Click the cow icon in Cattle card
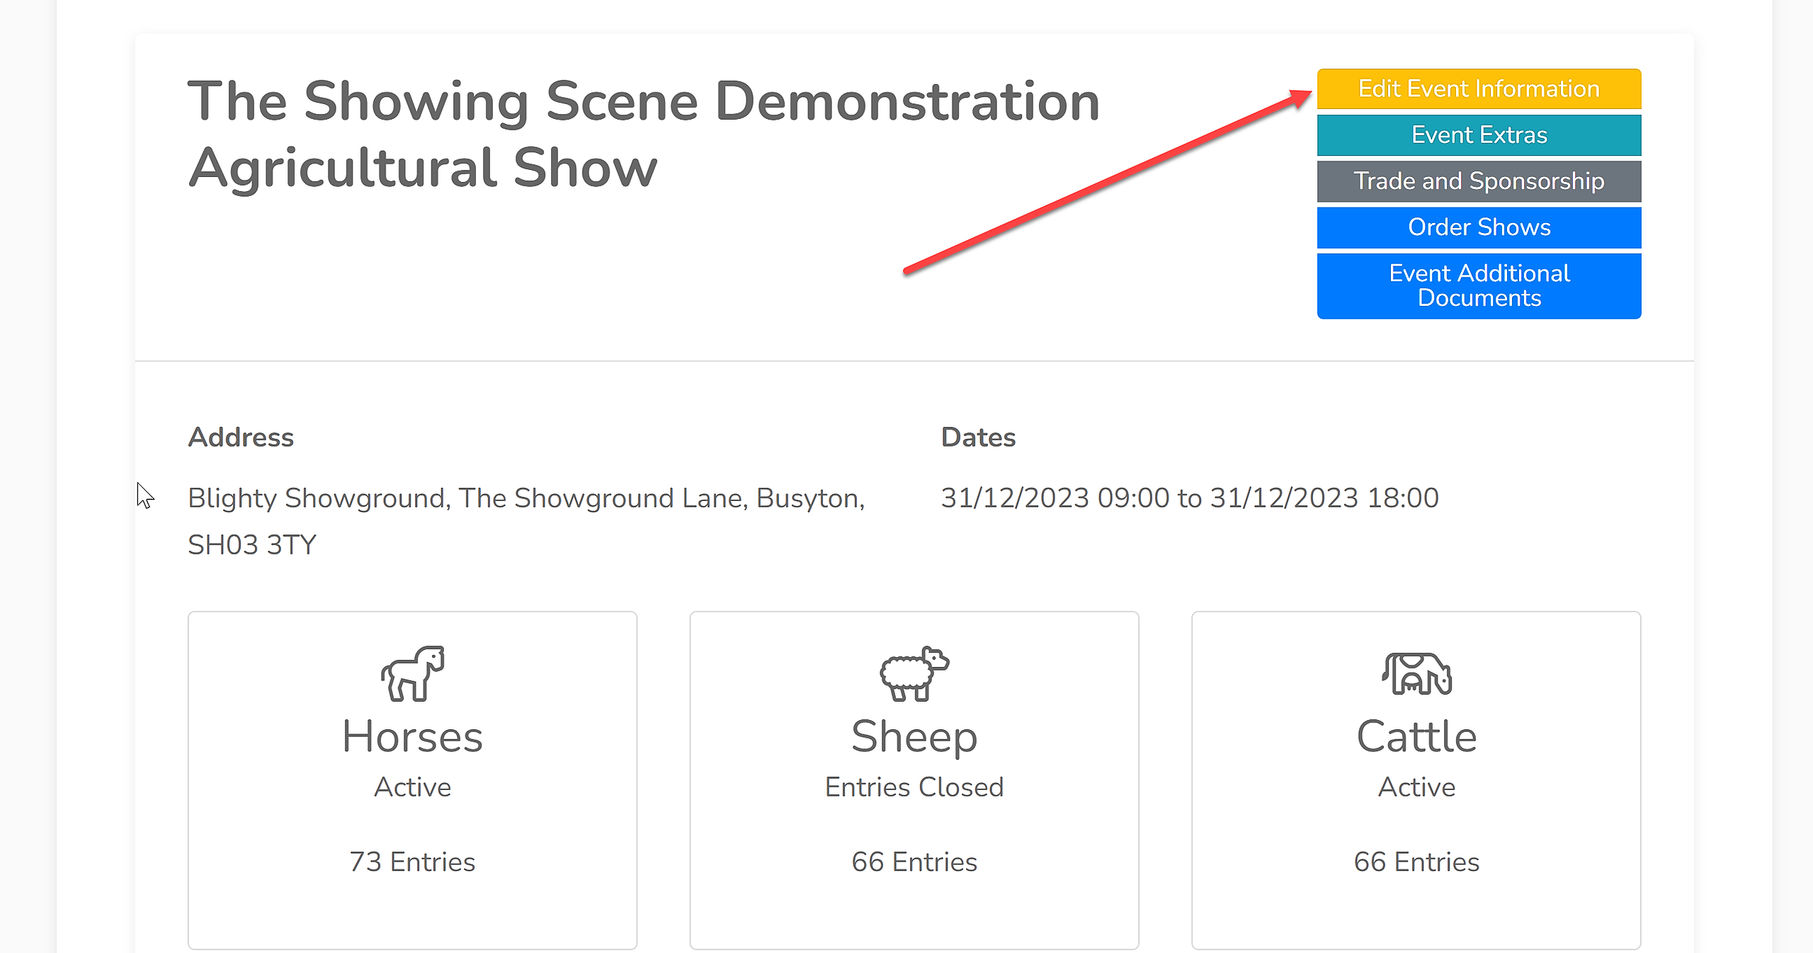 point(1416,673)
